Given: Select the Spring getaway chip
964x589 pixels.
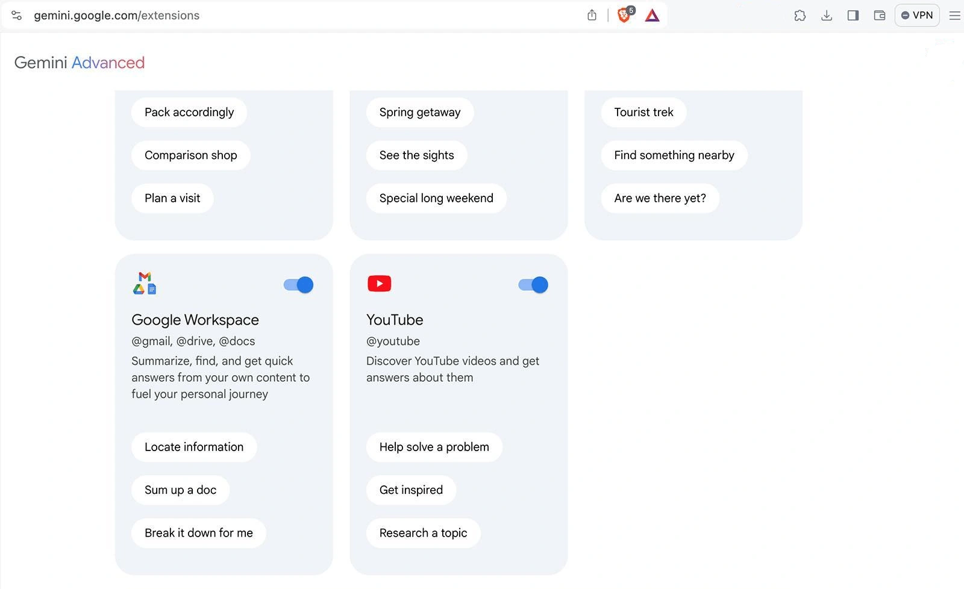Looking at the screenshot, I should point(420,113).
